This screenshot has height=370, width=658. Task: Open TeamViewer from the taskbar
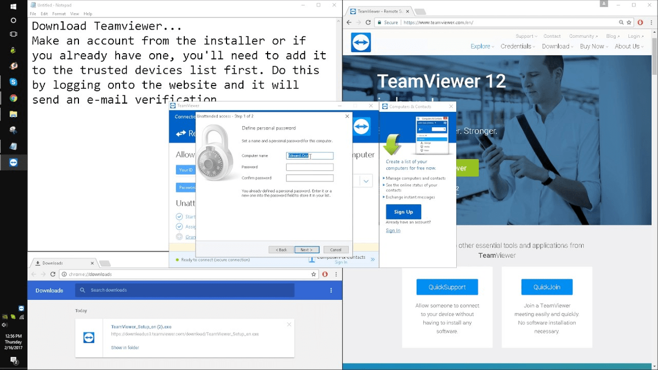pos(13,162)
